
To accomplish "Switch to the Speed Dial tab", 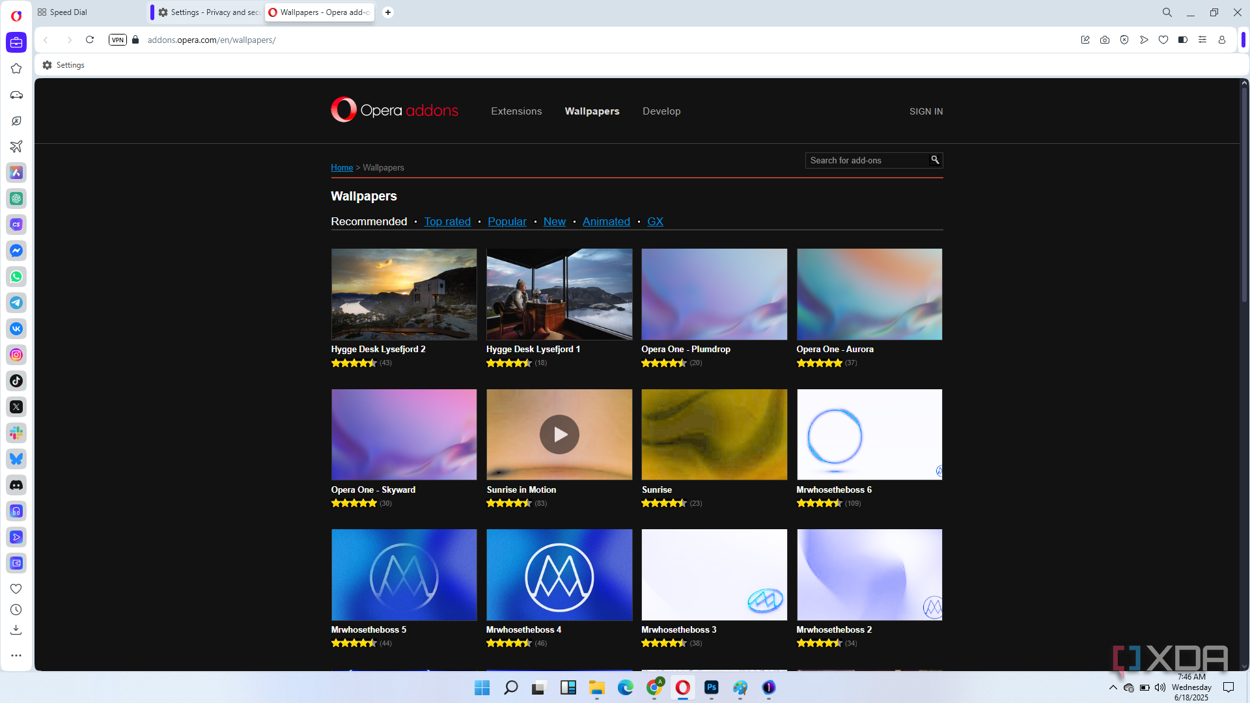I will 68,12.
